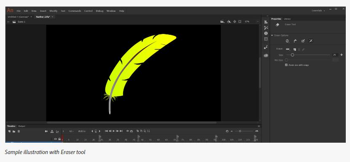Viewport: 350px width, 162px height.
Task: Click the delete layer trash icon
Action: [19, 131]
